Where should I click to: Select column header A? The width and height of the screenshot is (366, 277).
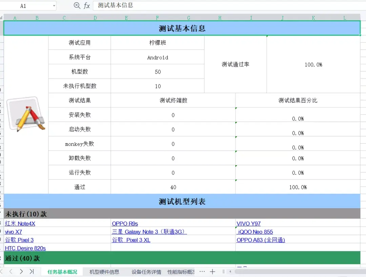coord(15,18)
